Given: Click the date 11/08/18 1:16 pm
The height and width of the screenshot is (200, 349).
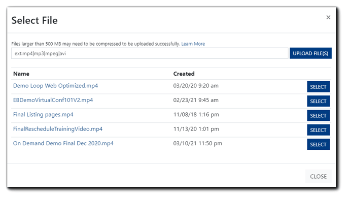Looking at the screenshot, I should [196, 115].
